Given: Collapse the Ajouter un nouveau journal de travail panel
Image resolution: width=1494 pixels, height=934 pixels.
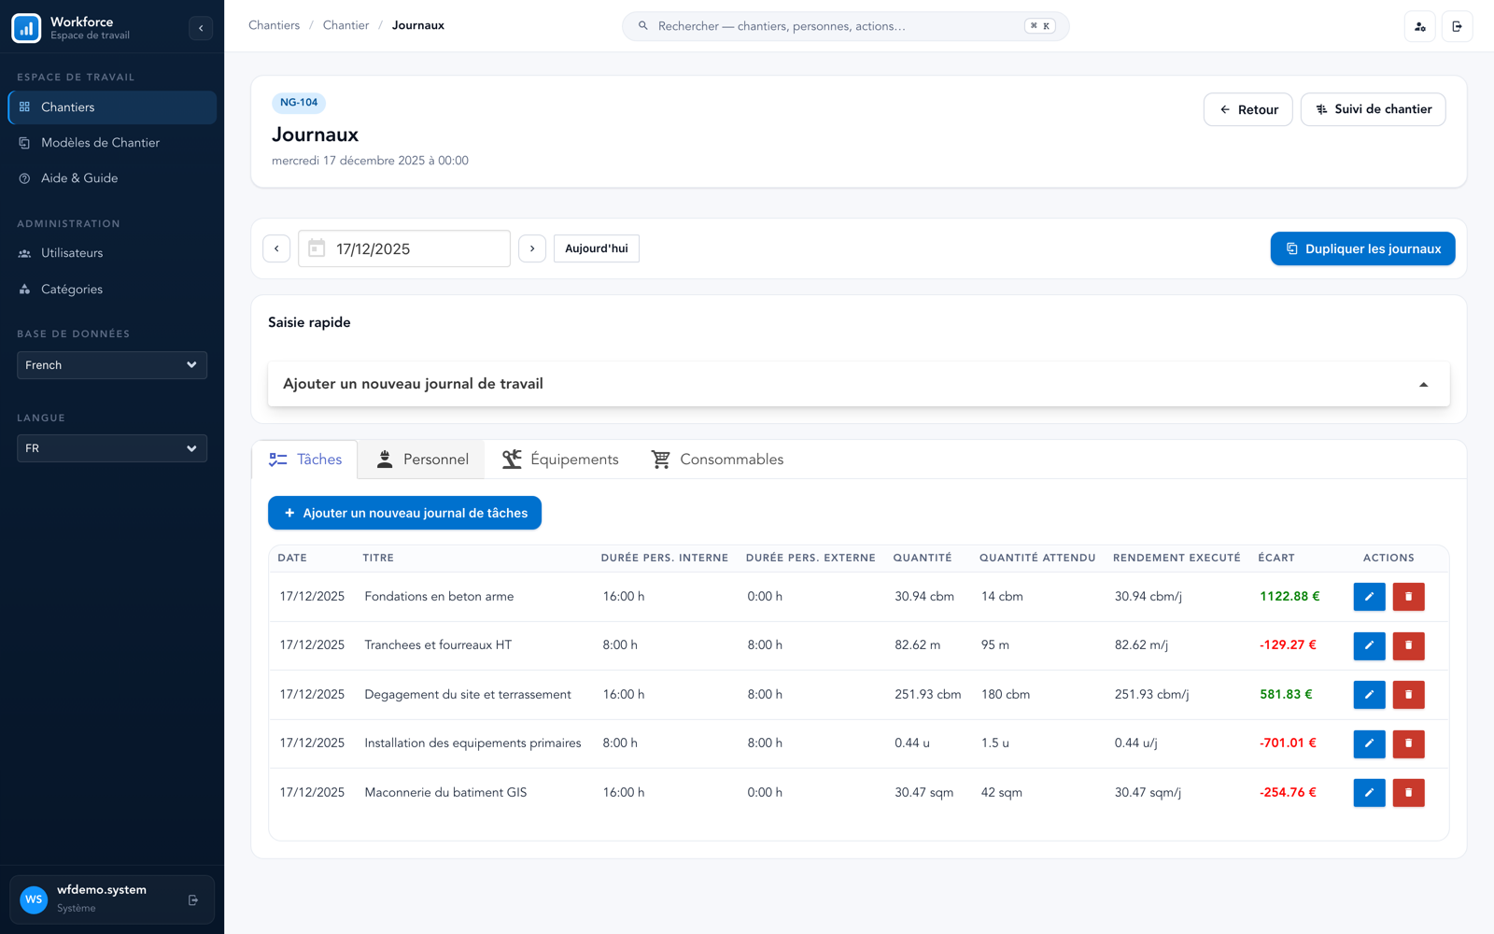Looking at the screenshot, I should tap(858, 384).
